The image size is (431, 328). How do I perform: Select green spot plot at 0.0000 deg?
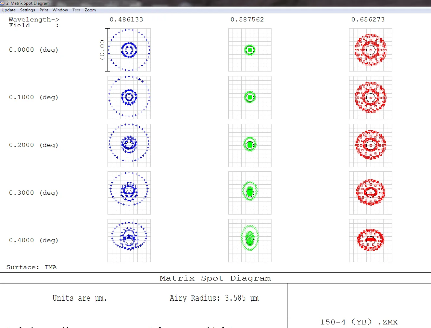pos(250,50)
